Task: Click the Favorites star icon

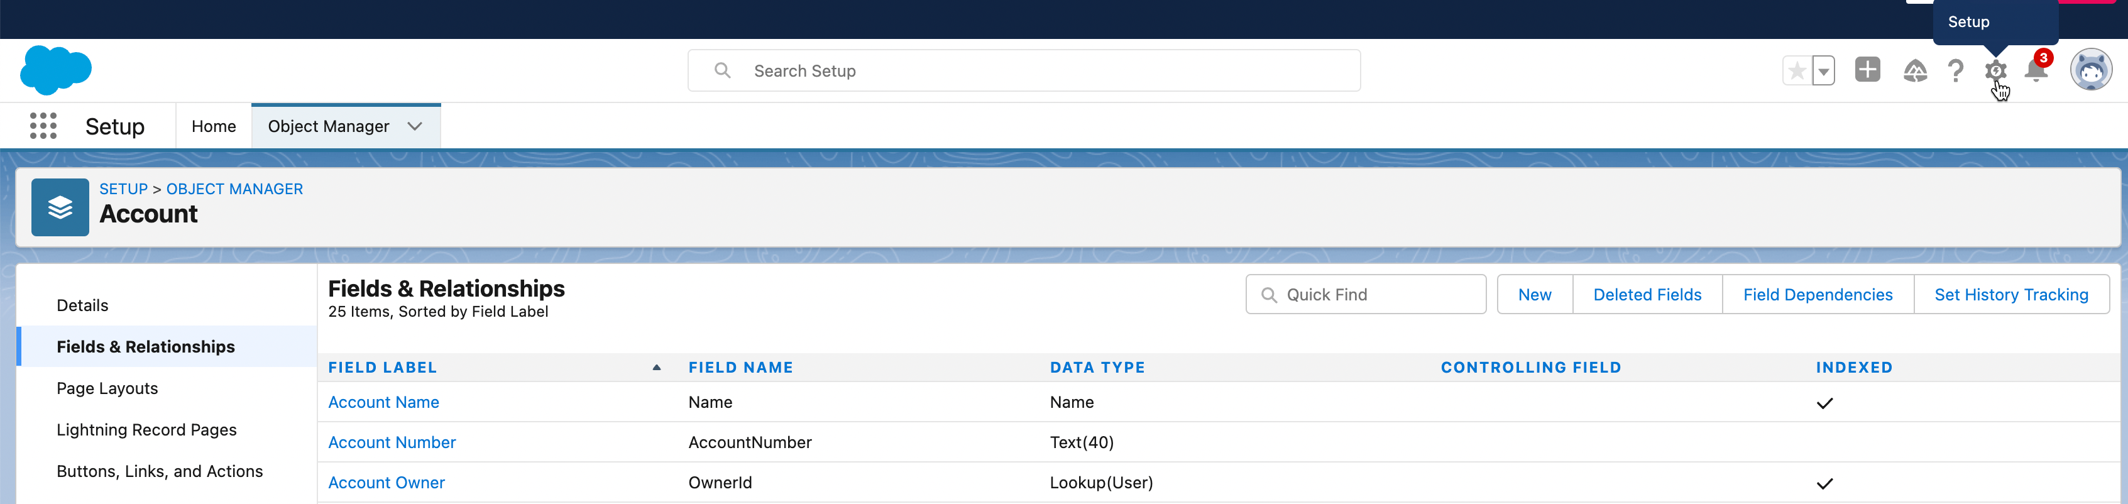Action: (1796, 71)
